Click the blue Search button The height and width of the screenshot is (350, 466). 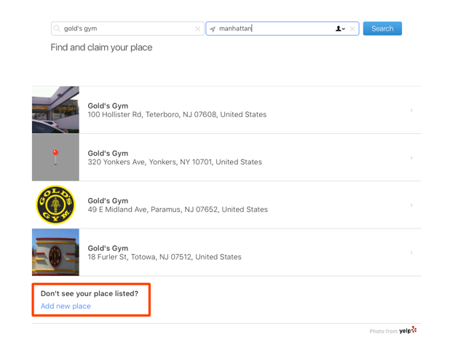click(382, 28)
